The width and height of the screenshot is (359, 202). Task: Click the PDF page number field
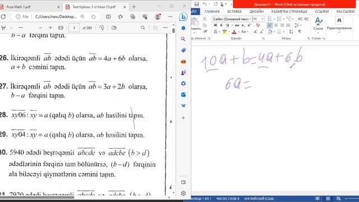74,27
